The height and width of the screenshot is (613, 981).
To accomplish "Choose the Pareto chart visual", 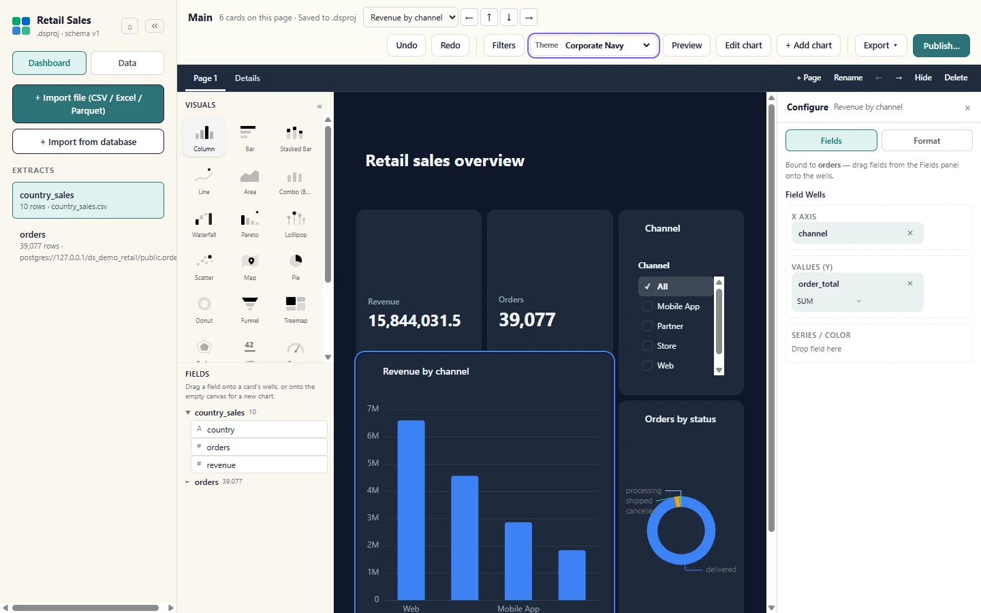I will click(250, 223).
